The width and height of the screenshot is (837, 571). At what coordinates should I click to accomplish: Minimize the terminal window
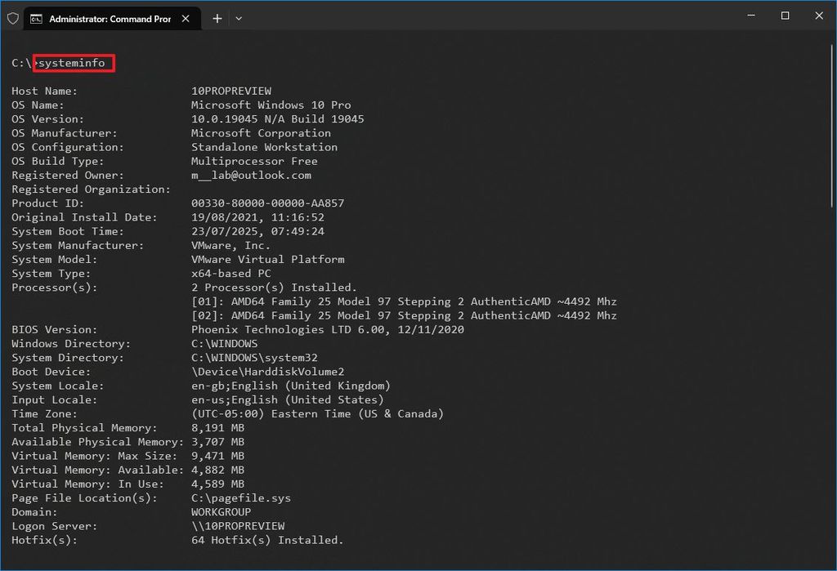tap(750, 16)
